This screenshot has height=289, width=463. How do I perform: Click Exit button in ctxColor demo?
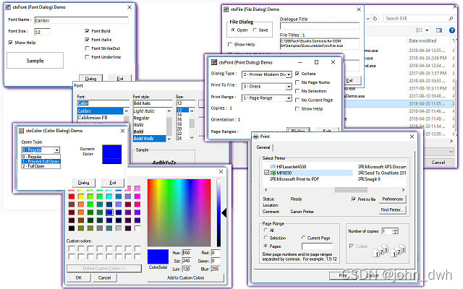click(113, 183)
